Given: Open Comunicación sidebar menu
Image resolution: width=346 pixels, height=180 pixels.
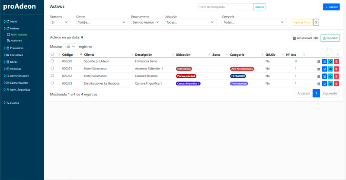Looking at the screenshot, I should point(16,82).
